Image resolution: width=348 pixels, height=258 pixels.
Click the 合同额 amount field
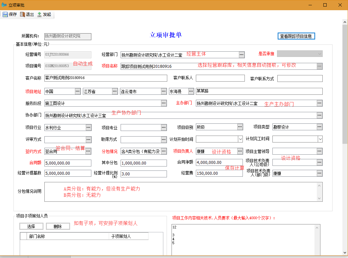point(68,163)
